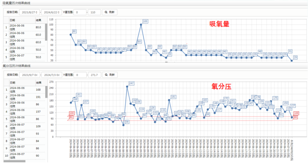Focus the 2024/7/3 end date field
This screenshot has width=308, height=164.
(52, 75)
